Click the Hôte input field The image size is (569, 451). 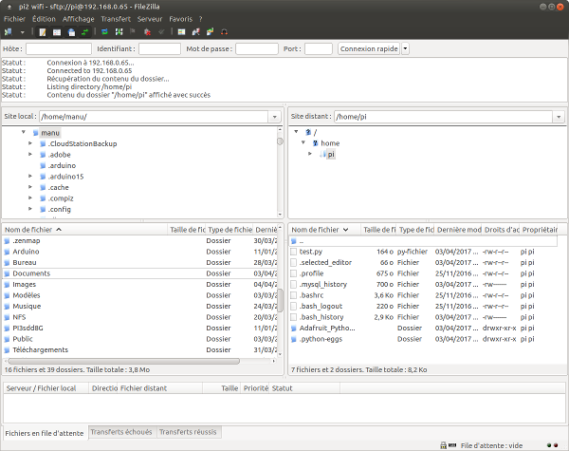pyautogui.click(x=59, y=48)
